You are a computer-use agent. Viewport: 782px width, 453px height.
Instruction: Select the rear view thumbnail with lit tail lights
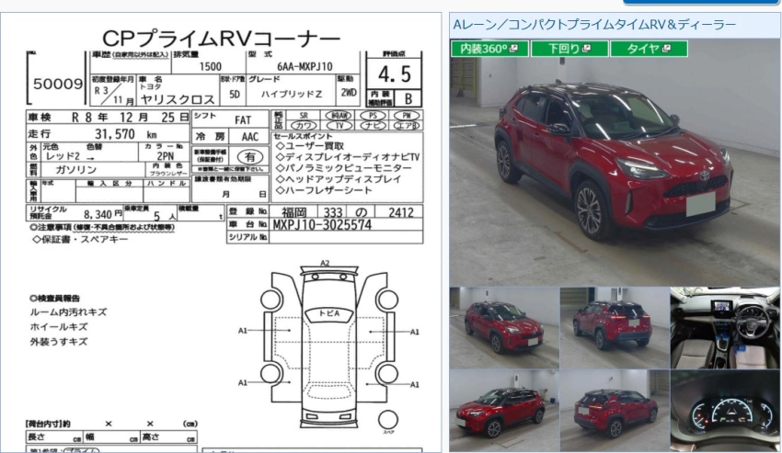tap(615, 327)
